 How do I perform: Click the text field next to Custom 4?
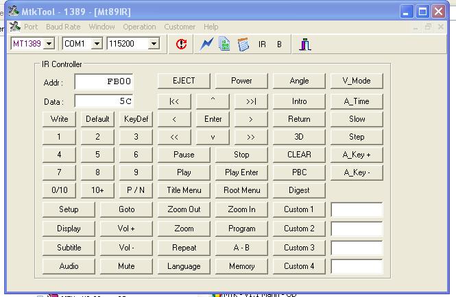point(357,266)
